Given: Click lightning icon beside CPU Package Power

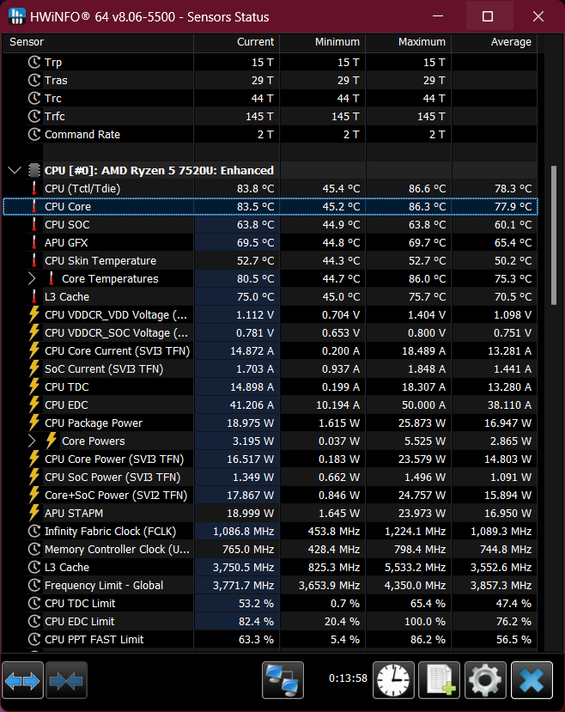Looking at the screenshot, I should [x=34, y=423].
